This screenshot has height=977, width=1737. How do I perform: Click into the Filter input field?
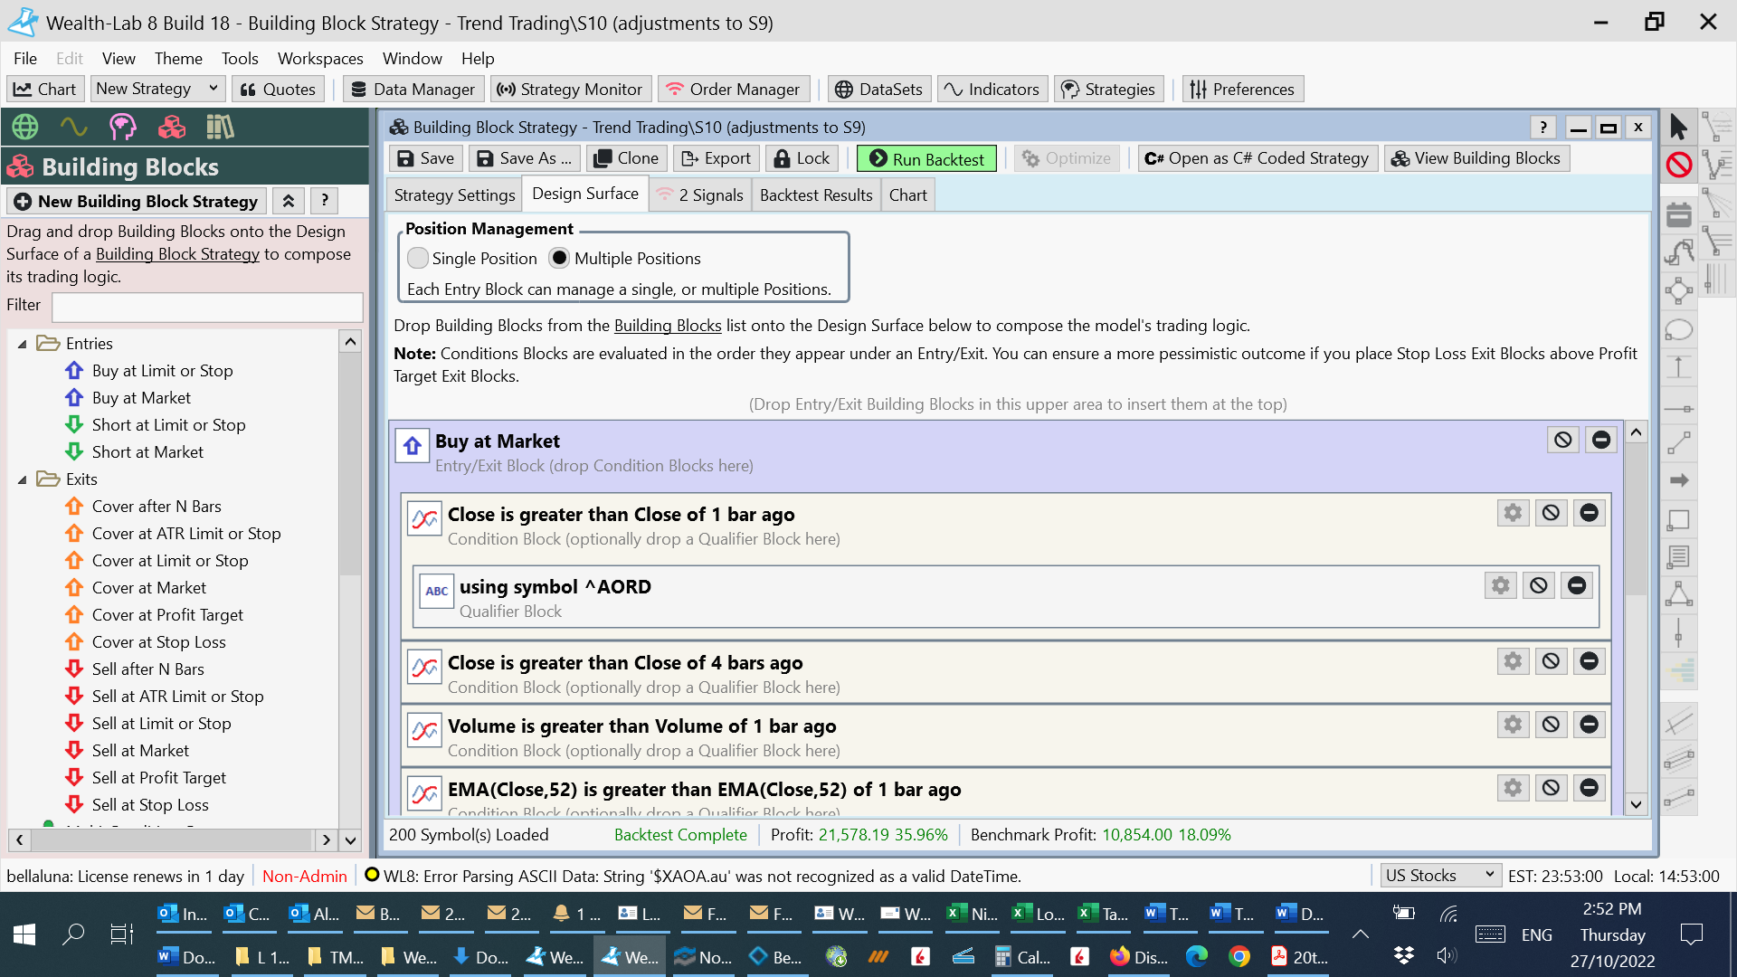click(207, 307)
